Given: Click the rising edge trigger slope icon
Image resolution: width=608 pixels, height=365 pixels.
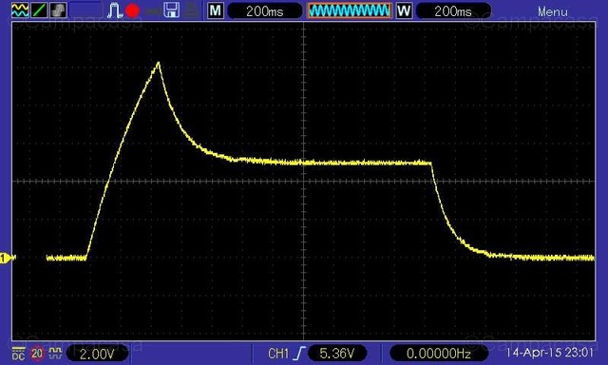Looking at the screenshot, I should pyautogui.click(x=299, y=354).
